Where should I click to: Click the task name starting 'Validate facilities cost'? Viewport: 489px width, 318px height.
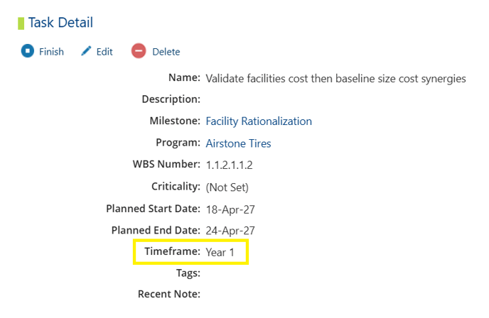(x=335, y=79)
